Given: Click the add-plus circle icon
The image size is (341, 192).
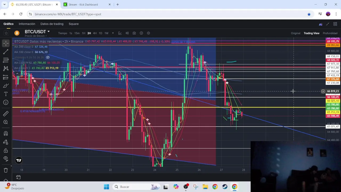Looking at the screenshot, I should (x=141, y=33).
